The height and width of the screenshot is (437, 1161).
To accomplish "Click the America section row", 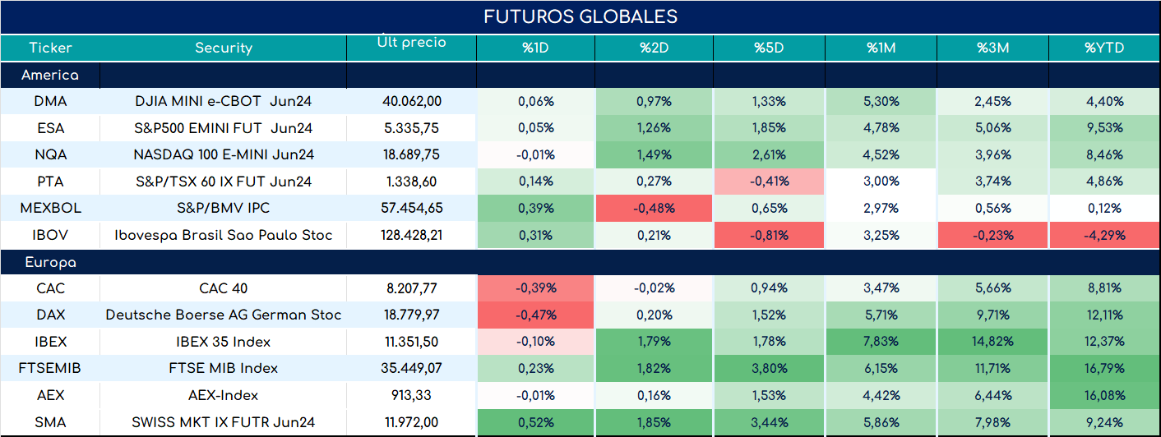I will 580,75.
